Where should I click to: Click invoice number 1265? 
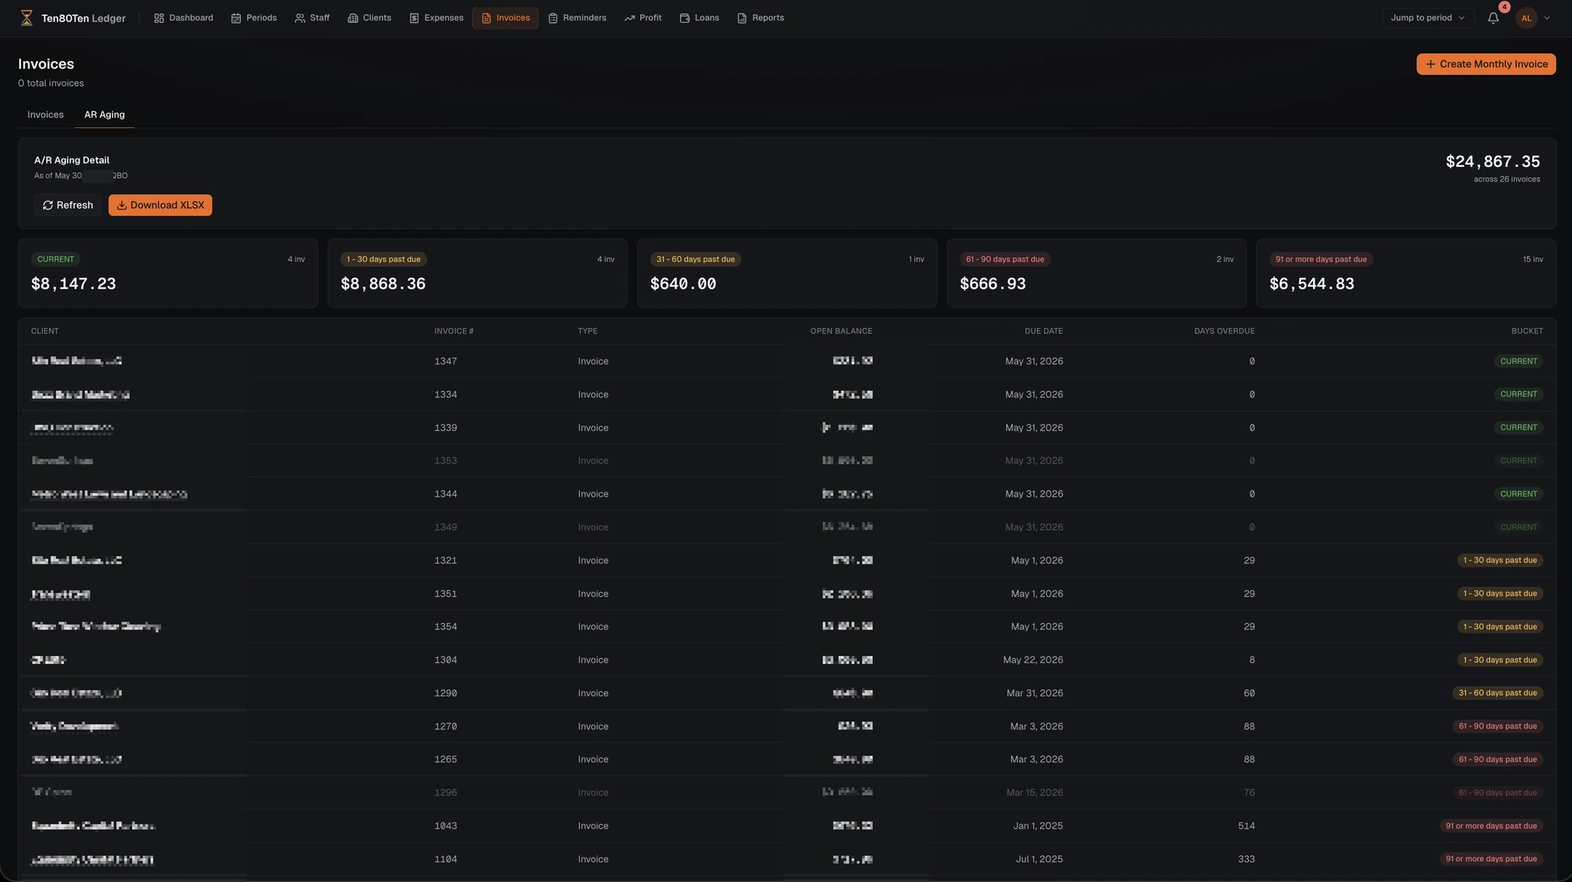coord(445,760)
